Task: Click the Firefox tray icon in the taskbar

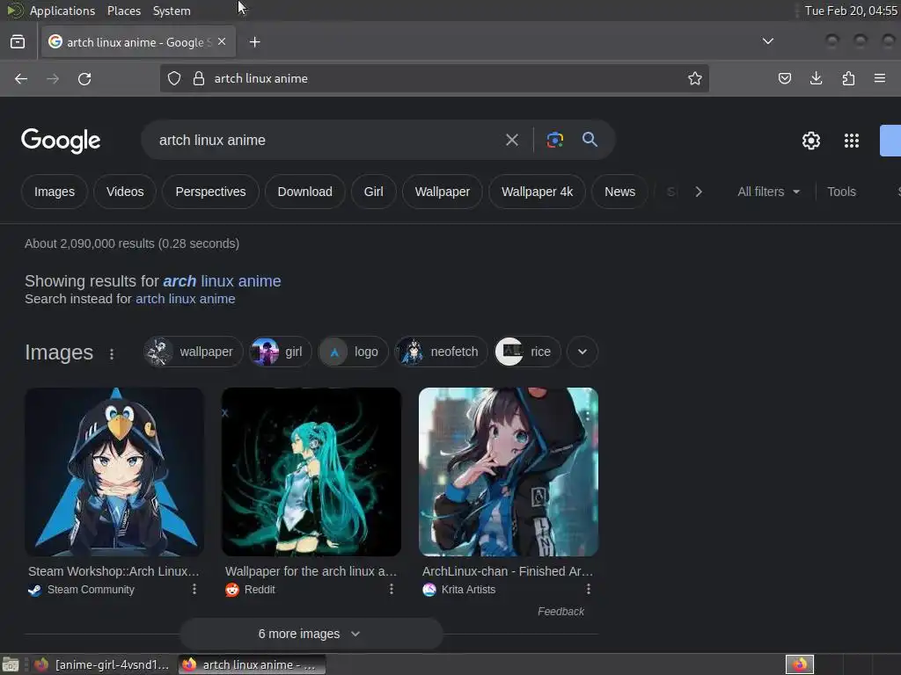Action: point(800,664)
